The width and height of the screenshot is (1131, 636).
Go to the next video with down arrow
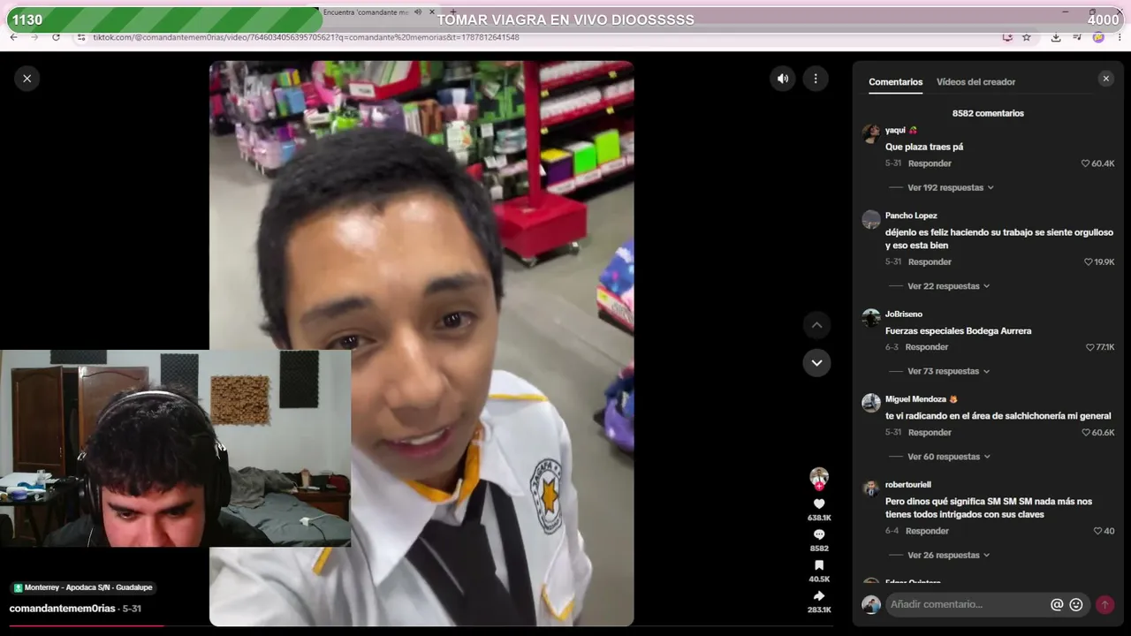tap(816, 363)
